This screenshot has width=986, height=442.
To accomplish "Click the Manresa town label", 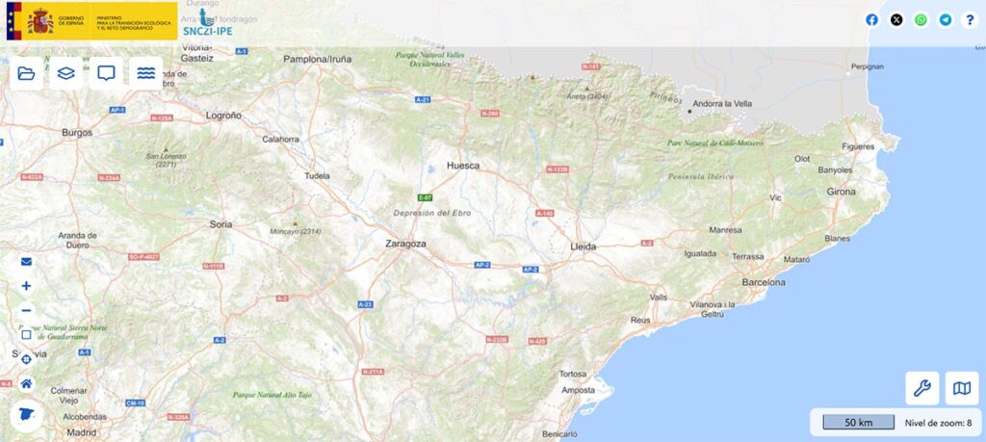I will coord(726,230).
